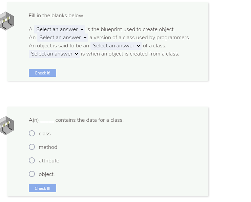Expand the dropdown before "a version of a class"
The height and width of the screenshot is (202, 251).
tap(62, 38)
